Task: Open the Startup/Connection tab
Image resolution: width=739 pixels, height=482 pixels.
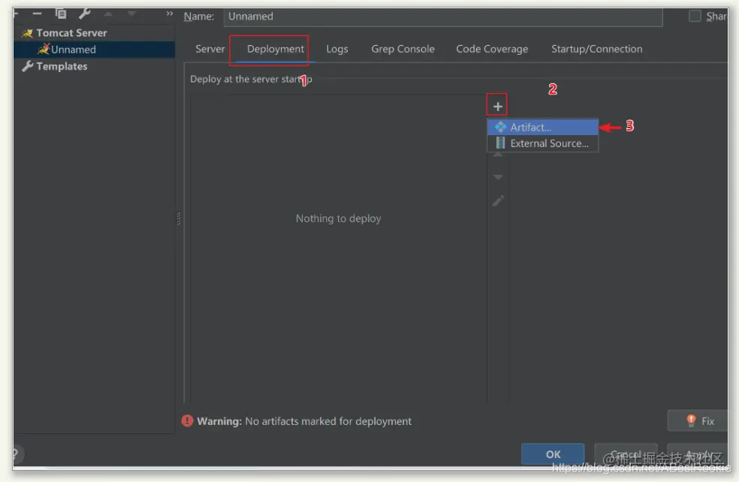Action: click(596, 49)
